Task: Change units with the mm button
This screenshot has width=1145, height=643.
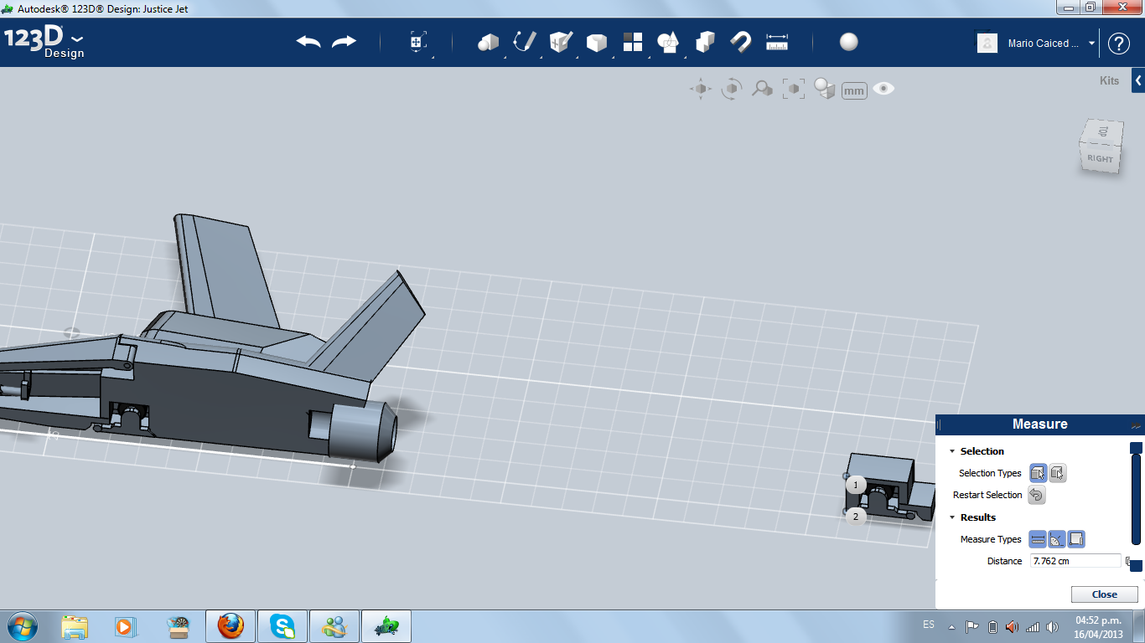Action: click(x=854, y=90)
